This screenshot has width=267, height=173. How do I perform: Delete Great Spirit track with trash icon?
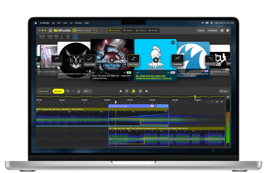coord(173,43)
